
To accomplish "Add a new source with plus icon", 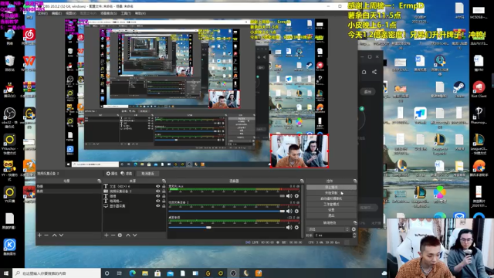I will click(x=107, y=235).
